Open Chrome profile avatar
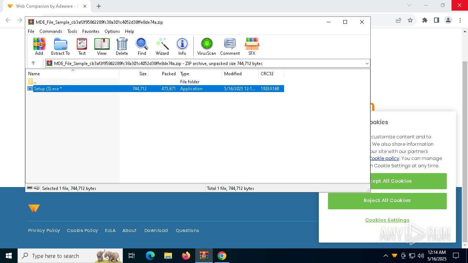This screenshot has width=468, height=263. (448, 20)
